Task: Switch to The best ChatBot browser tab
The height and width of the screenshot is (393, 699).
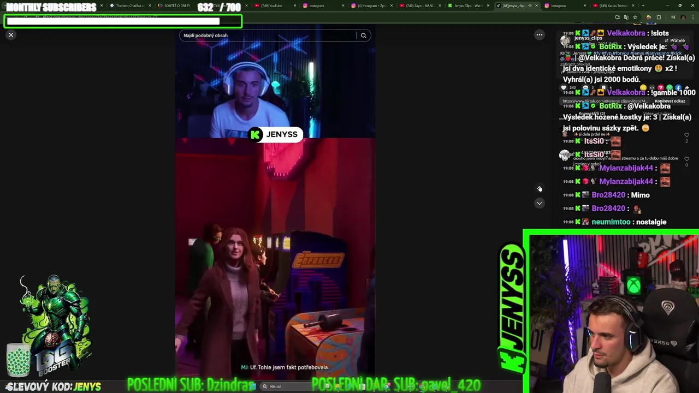Action: coord(129,5)
